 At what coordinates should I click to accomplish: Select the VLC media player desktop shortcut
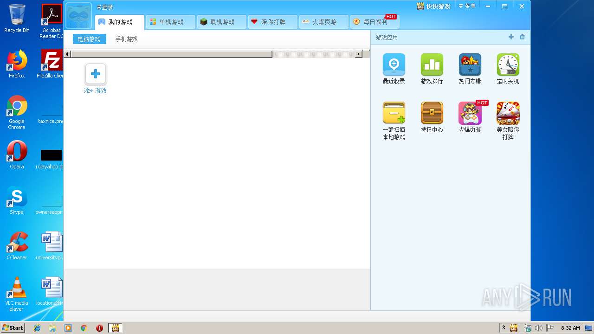pyautogui.click(x=17, y=294)
